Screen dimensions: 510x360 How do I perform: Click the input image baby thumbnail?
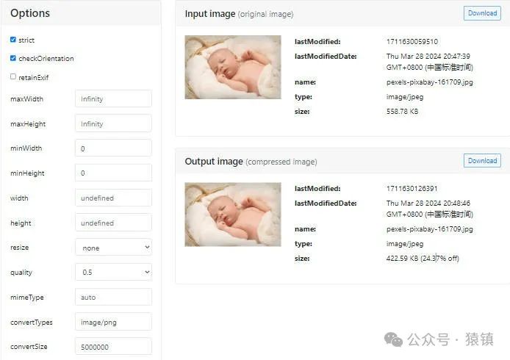pyautogui.click(x=233, y=67)
